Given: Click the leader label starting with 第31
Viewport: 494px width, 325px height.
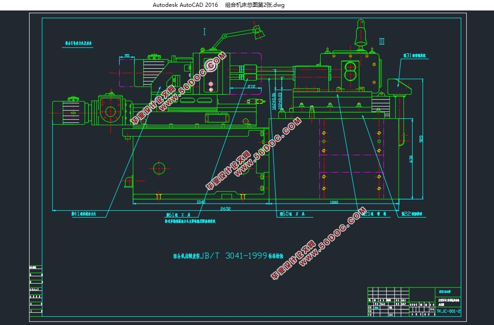Looking at the screenshot, I should tap(414, 56).
